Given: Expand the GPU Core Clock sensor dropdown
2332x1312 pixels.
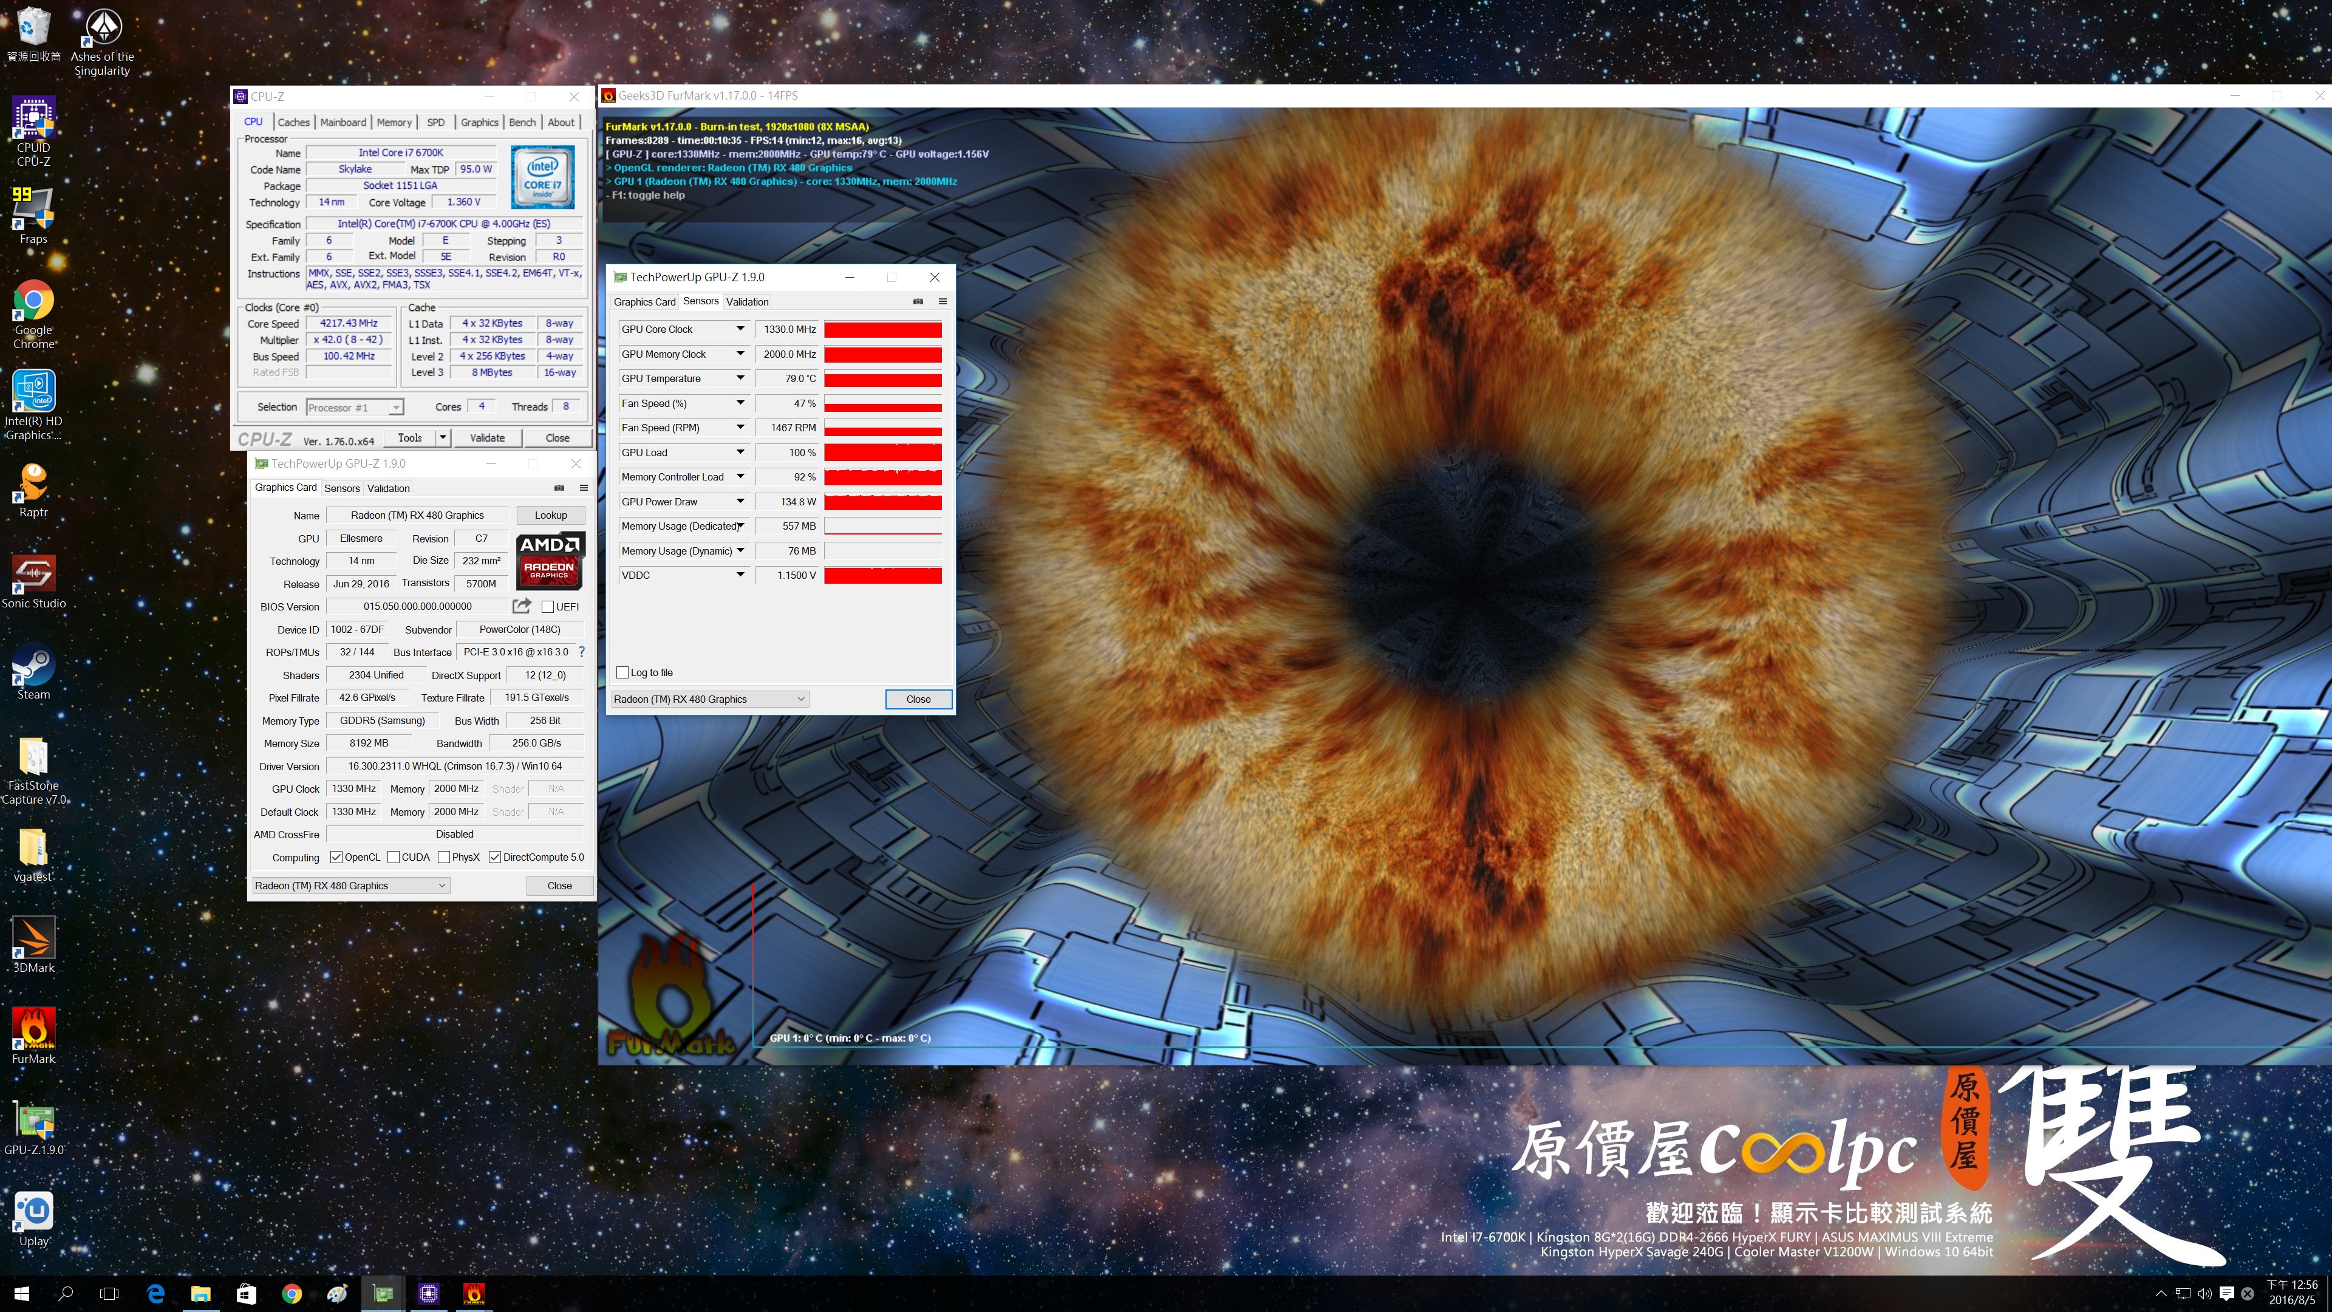Looking at the screenshot, I should 740,330.
